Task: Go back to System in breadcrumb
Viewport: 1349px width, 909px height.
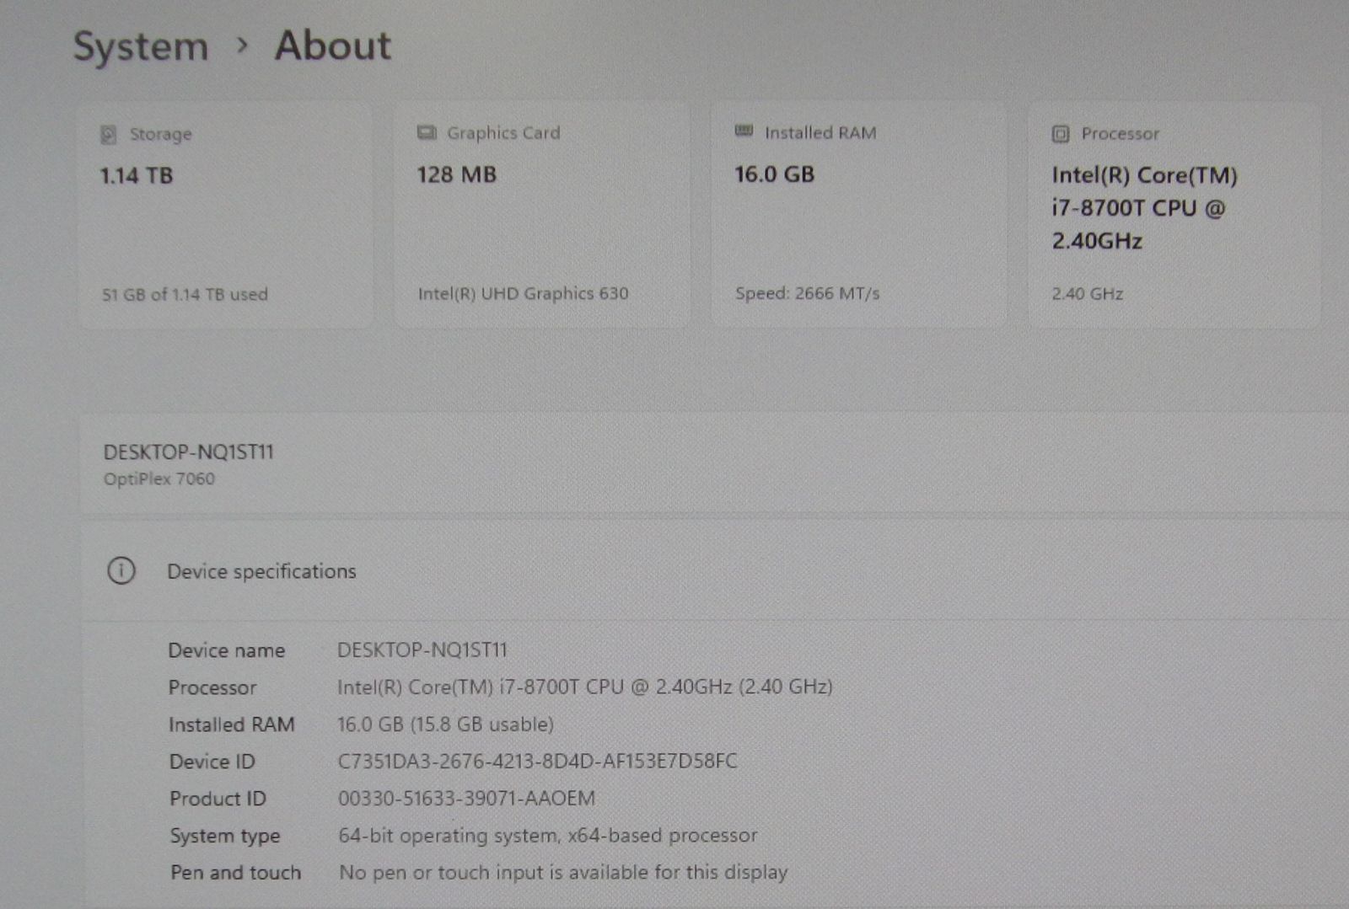Action: 141,46
